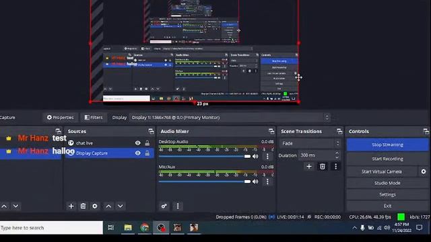Adjust the Desktop Audio volume slider
Viewport: 431px width, 242px height.
[205, 157]
